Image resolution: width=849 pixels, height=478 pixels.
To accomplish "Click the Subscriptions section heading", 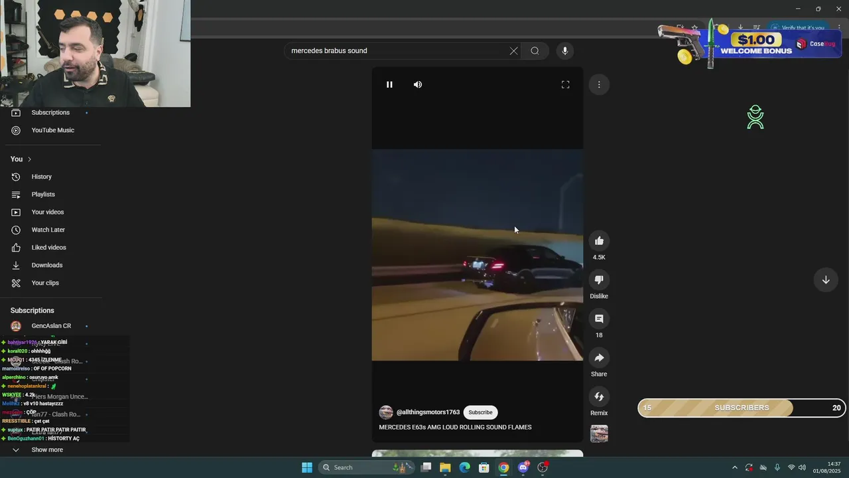I will coord(33,311).
